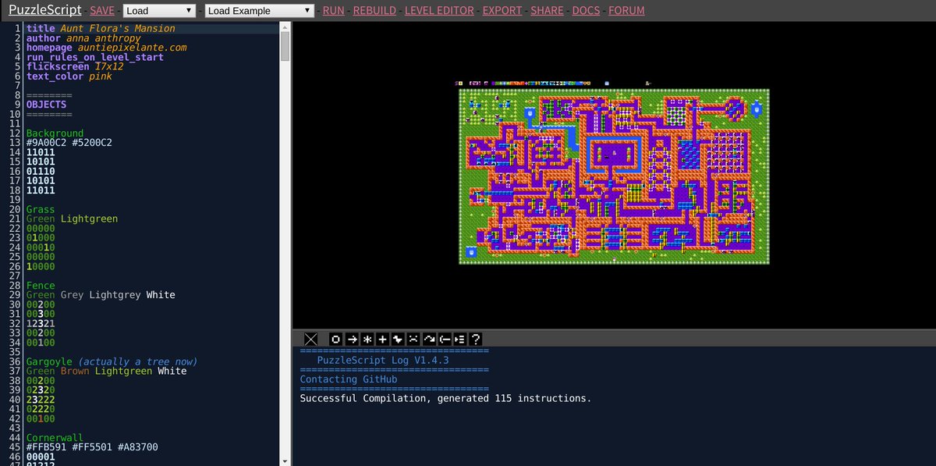Click the "Grass" object name
The image size is (936, 466).
(41, 210)
